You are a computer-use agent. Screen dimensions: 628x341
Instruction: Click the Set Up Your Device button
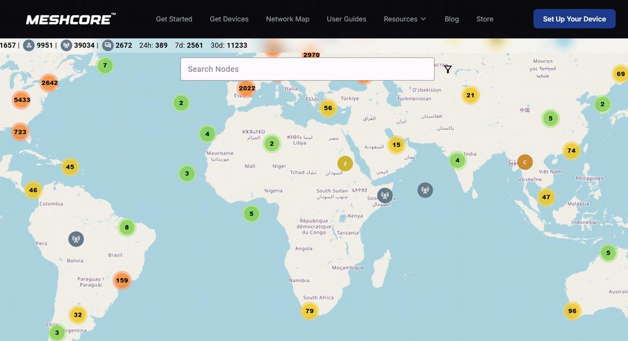click(x=574, y=19)
